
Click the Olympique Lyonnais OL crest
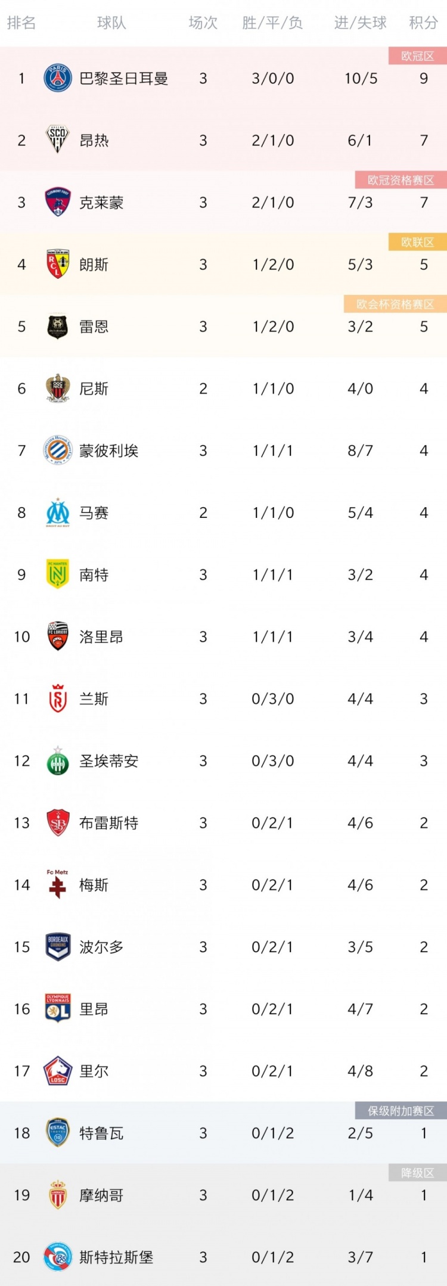(x=58, y=1009)
